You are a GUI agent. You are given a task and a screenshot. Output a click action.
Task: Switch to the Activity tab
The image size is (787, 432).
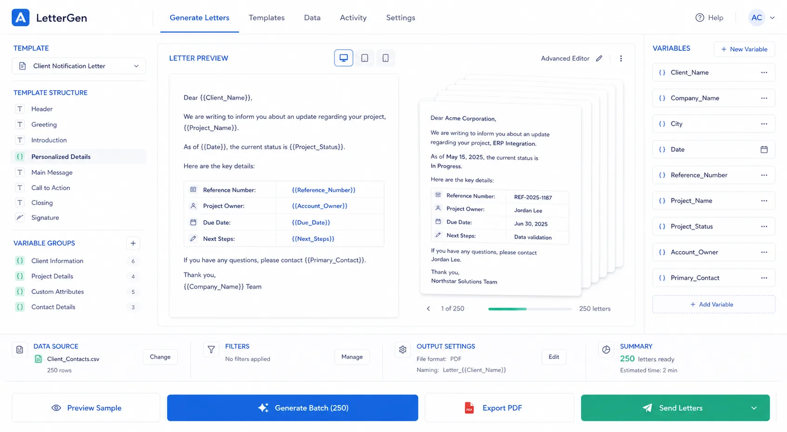[353, 18]
